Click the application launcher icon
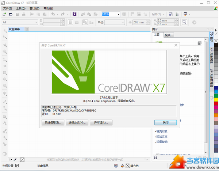 185,14
